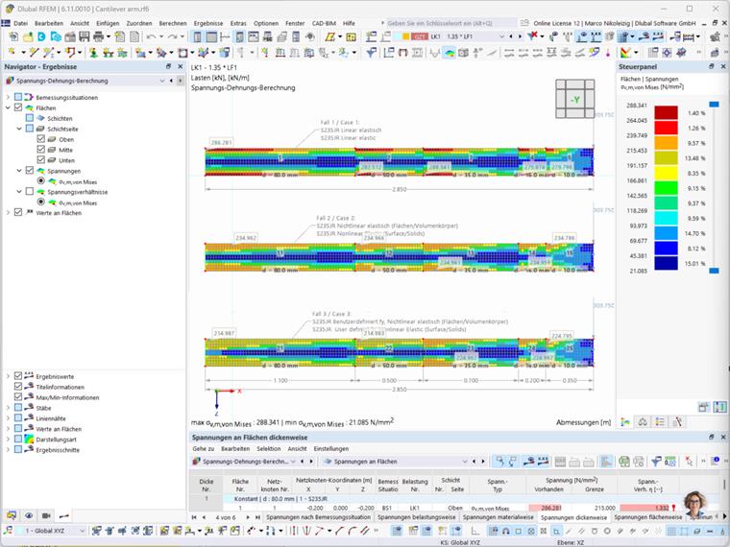Click the camera icon in navigator bottom tabs
The width and height of the screenshot is (730, 547).
click(46, 515)
